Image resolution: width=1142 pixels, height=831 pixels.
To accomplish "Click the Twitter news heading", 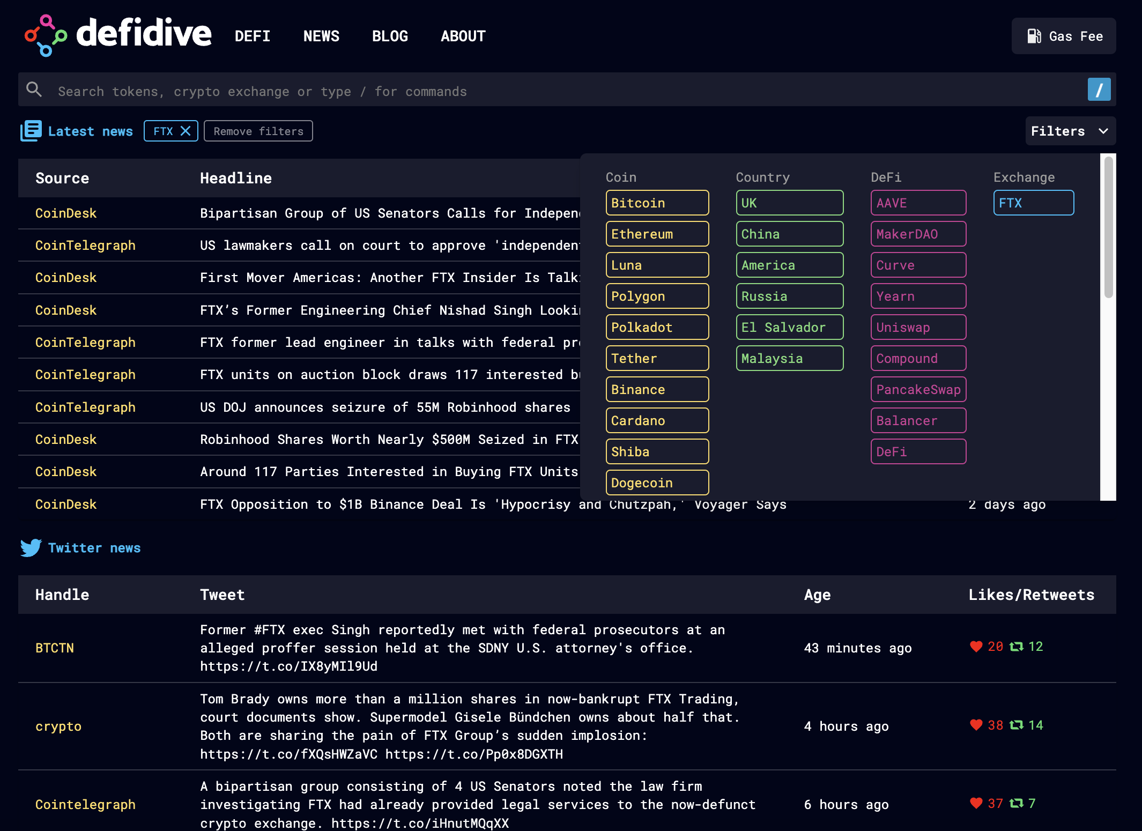I will point(94,548).
